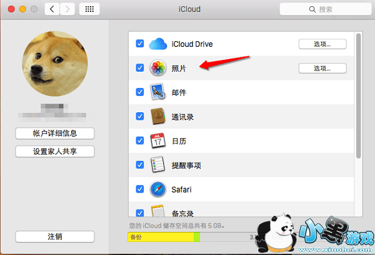Image resolution: width=375 pixels, height=255 pixels.
Task: Select the iCloud Drive label text
Action: (192, 44)
